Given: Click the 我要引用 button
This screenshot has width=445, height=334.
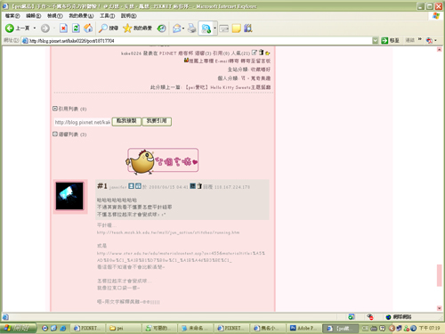Looking at the screenshot, I should pyautogui.click(x=157, y=121).
